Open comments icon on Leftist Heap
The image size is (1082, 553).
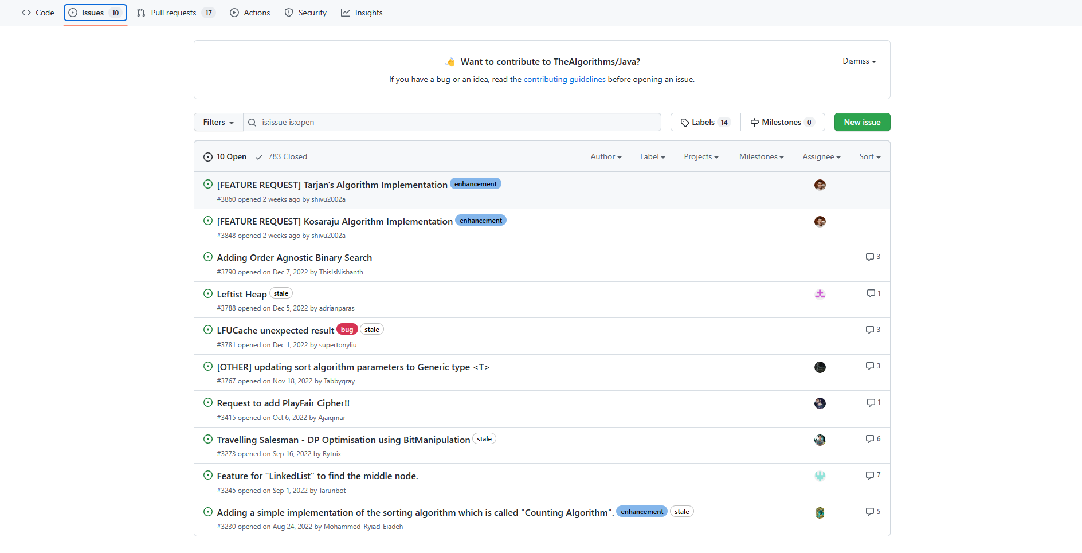coord(873,293)
